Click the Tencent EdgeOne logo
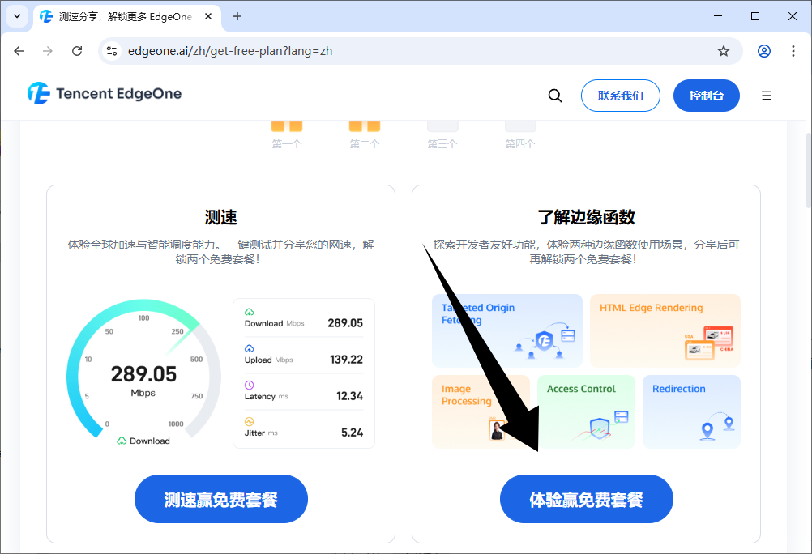 click(104, 94)
